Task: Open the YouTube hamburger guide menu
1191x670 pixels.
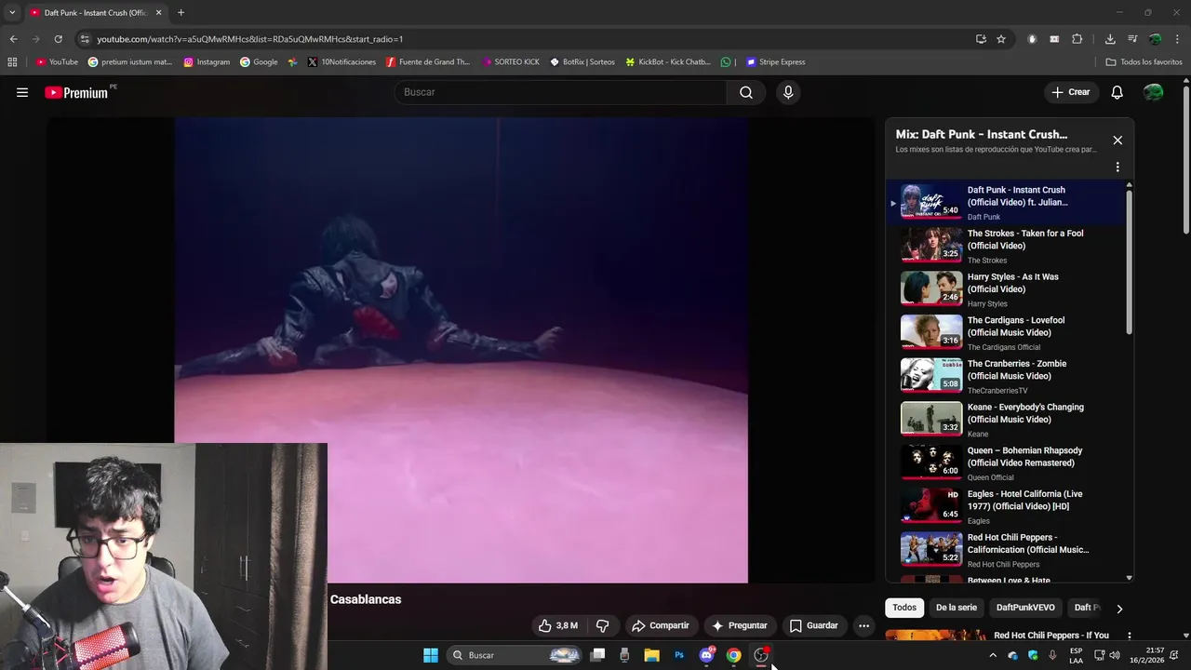Action: [x=22, y=92]
